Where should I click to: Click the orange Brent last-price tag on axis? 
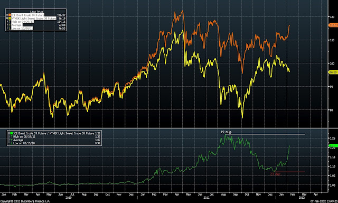(x=333, y=25)
